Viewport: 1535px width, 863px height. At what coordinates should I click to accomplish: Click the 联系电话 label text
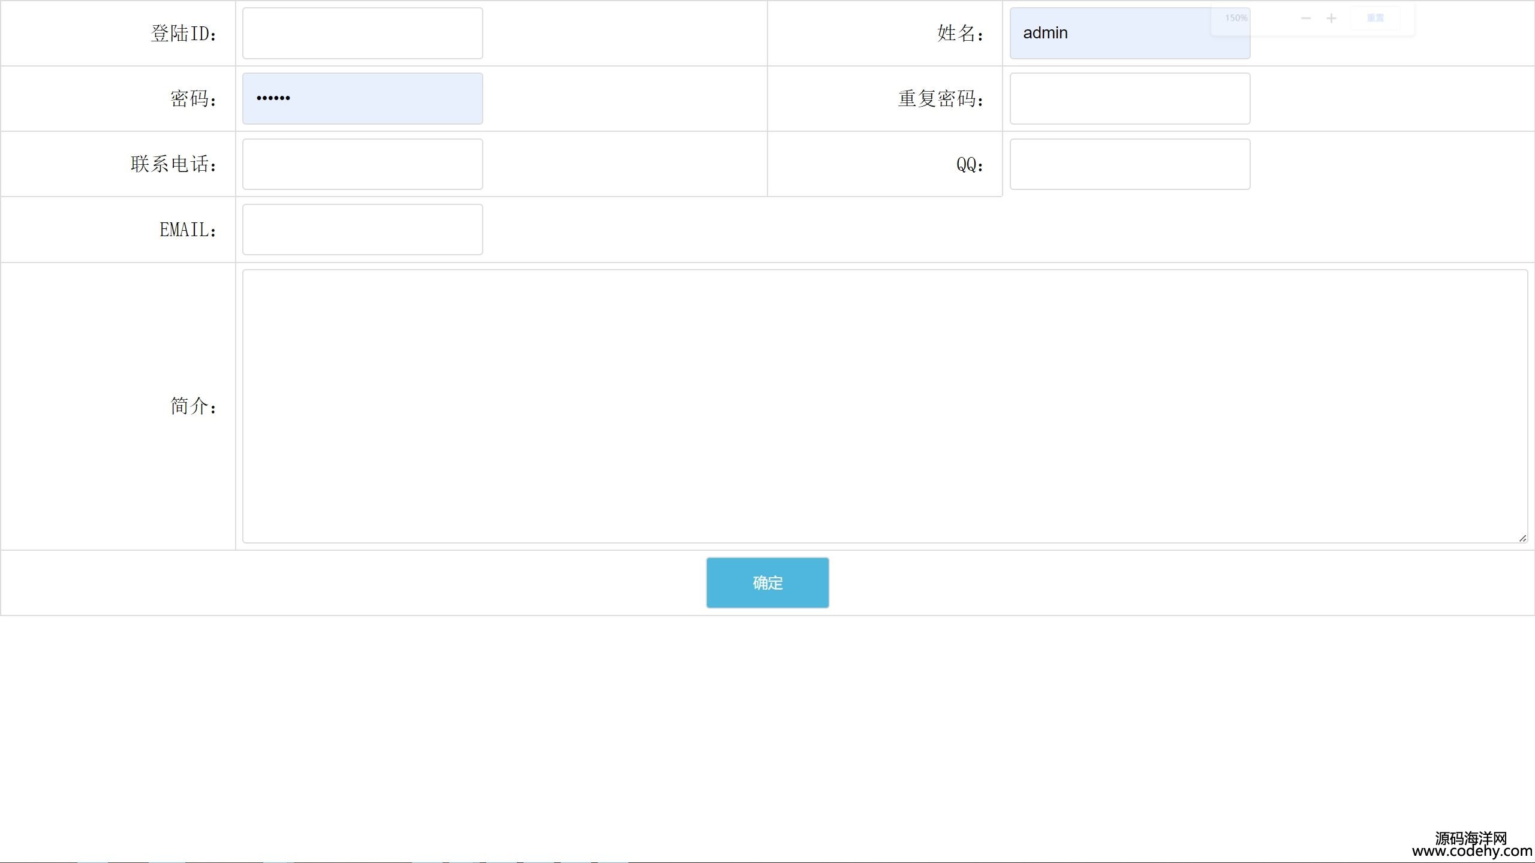coord(173,164)
